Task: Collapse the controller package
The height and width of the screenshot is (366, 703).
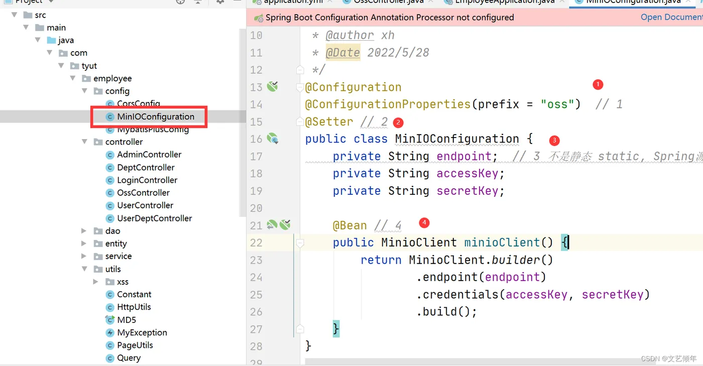Action: tap(85, 142)
